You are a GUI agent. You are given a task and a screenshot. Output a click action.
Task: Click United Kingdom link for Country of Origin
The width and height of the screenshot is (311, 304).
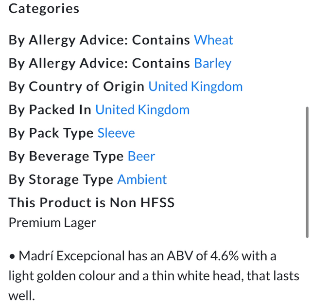pyautogui.click(x=195, y=87)
